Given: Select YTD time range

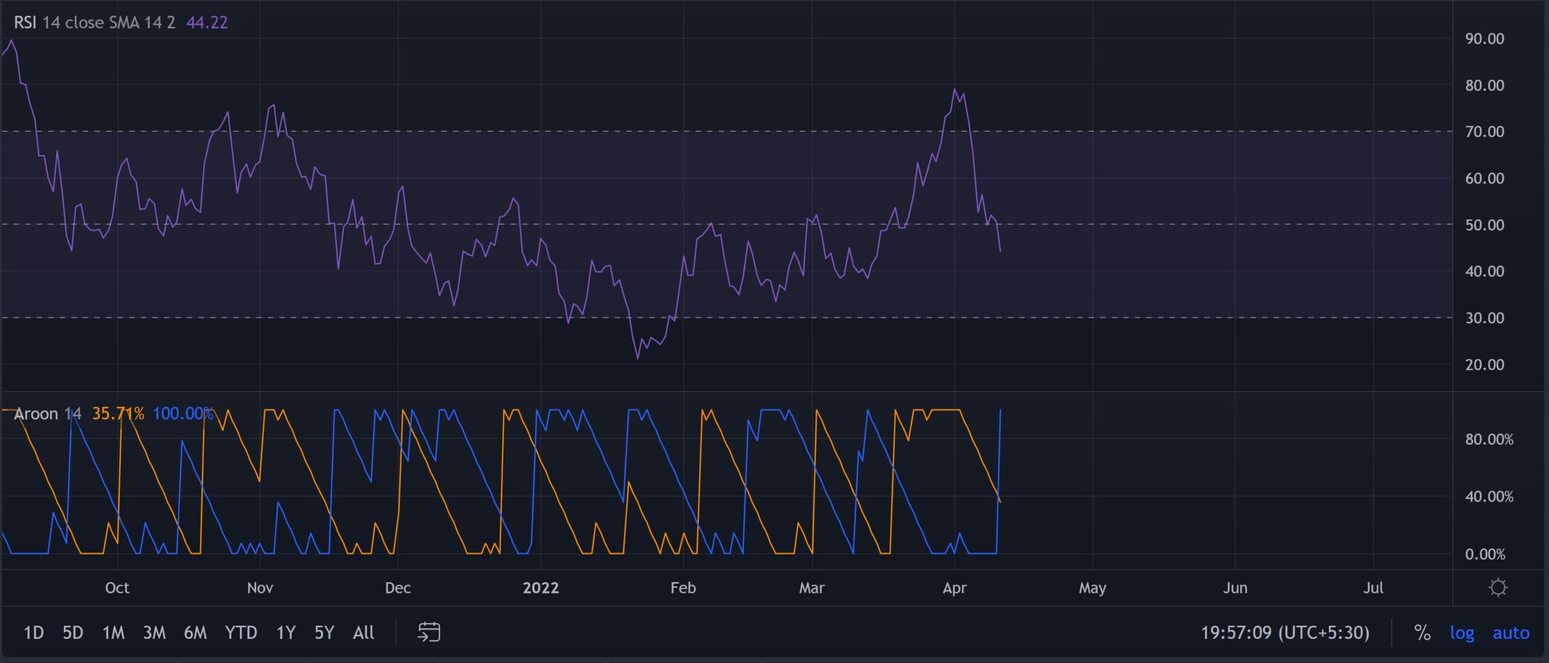Looking at the screenshot, I should click(x=241, y=633).
